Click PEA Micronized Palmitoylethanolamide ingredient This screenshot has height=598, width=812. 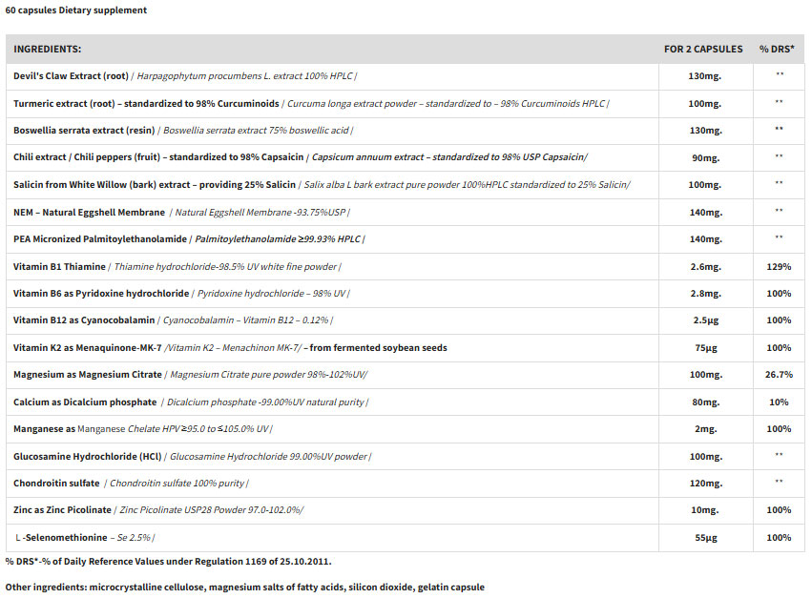[100, 238]
